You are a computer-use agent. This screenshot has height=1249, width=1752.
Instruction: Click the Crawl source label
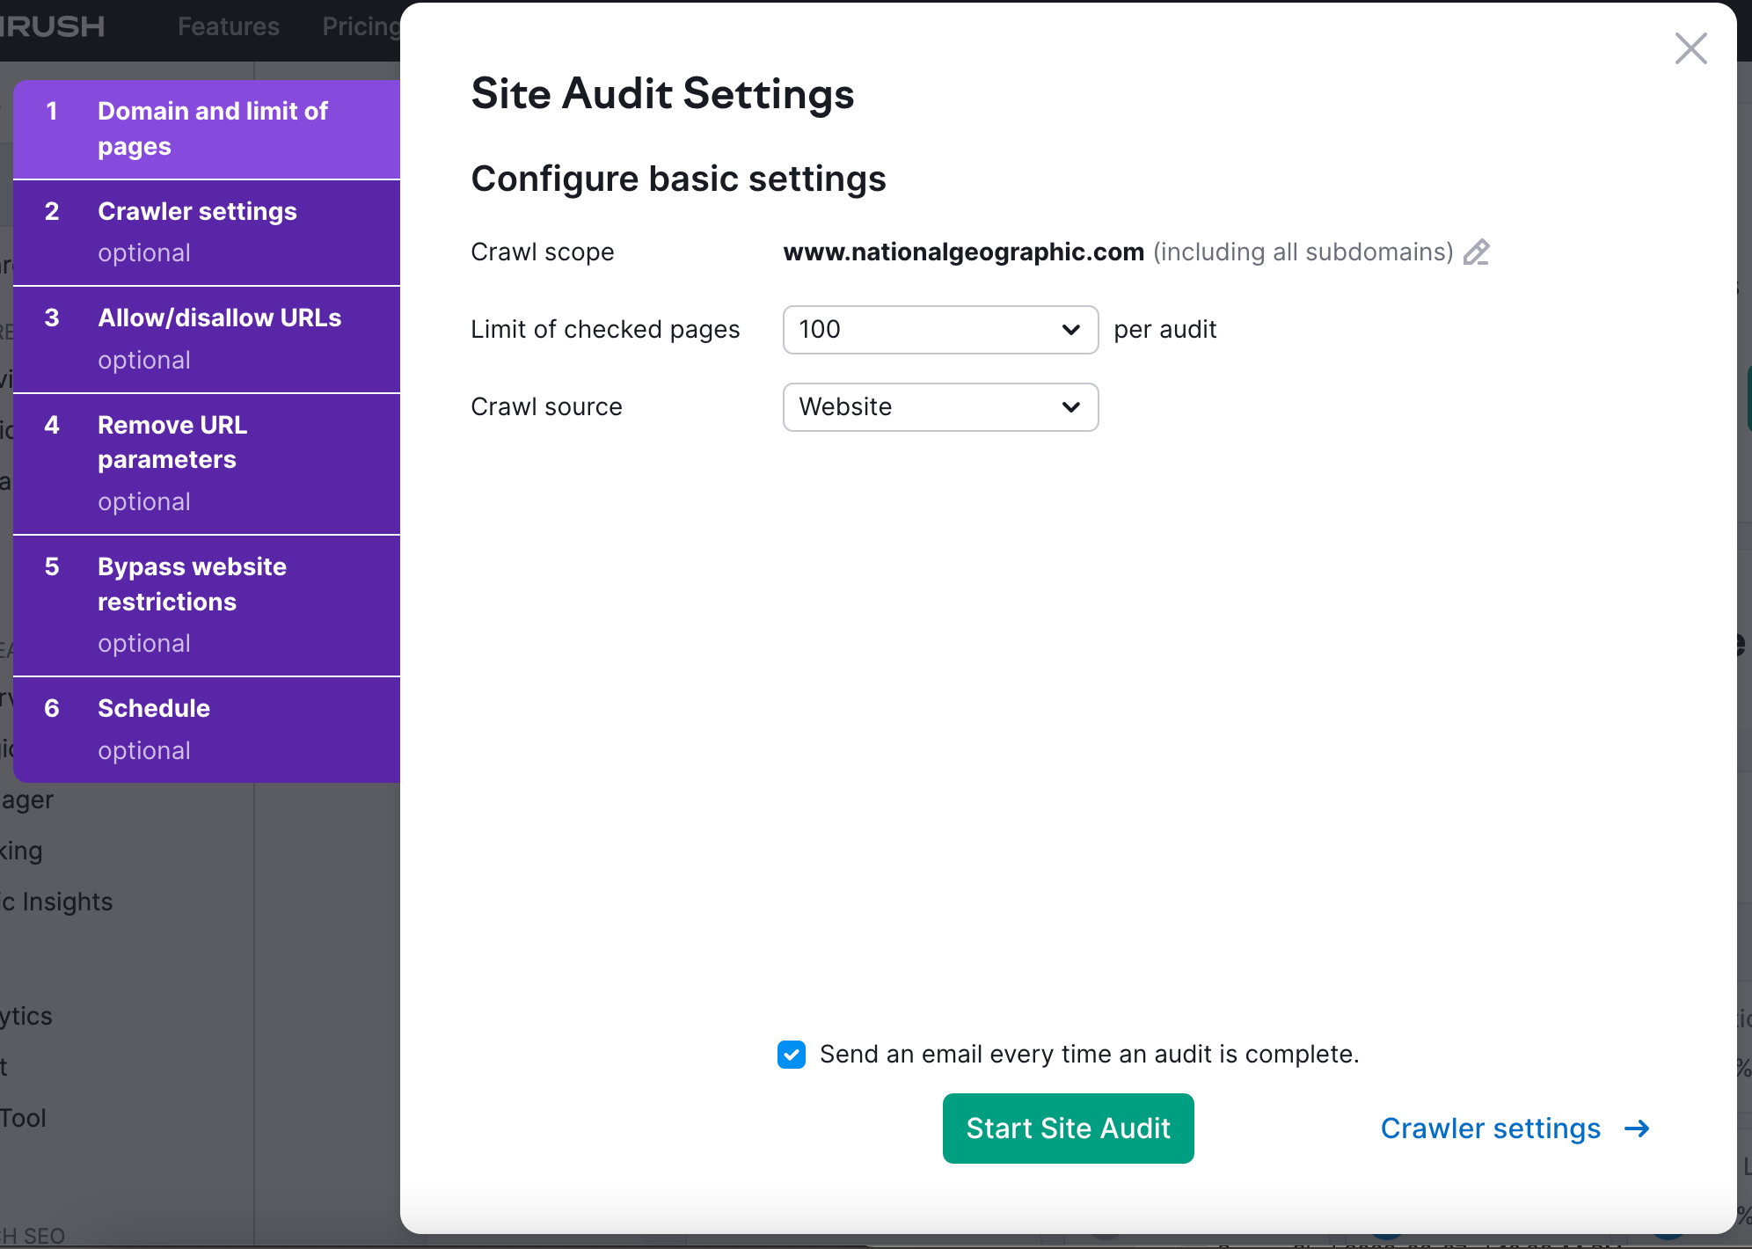pyautogui.click(x=546, y=407)
